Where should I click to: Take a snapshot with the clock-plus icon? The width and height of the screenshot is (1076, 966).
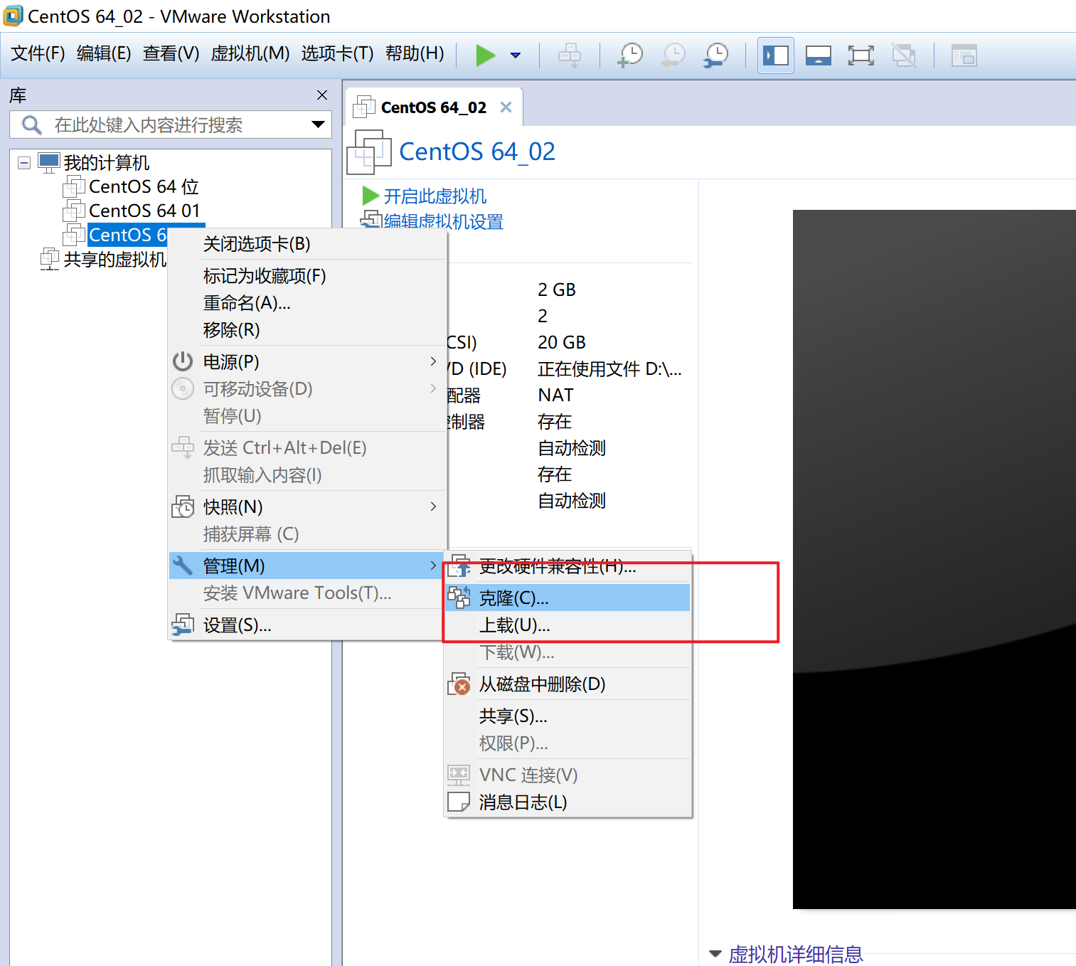click(630, 55)
